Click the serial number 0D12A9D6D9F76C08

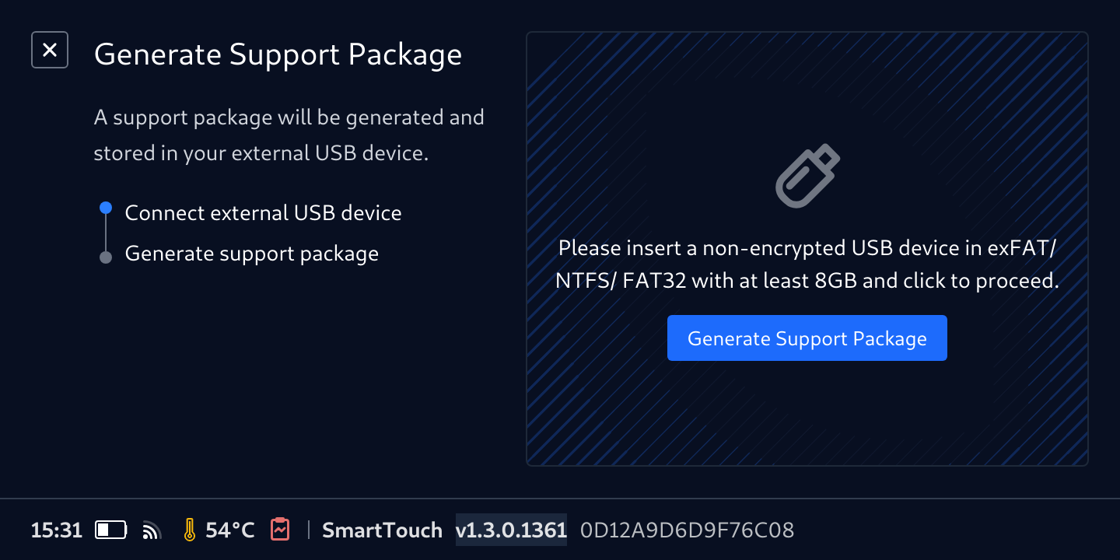click(x=687, y=530)
